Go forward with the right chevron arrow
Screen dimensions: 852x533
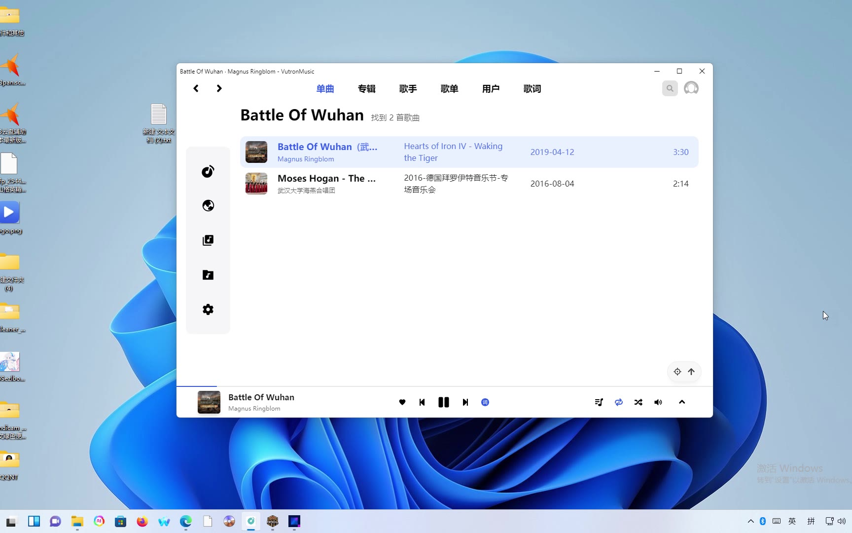[x=219, y=88]
